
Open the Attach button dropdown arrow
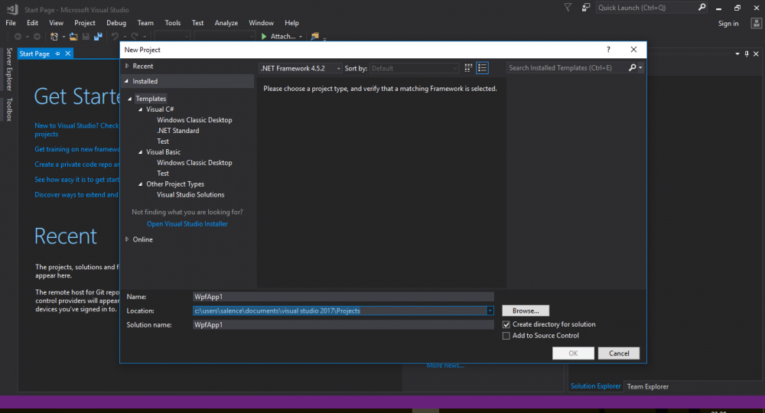(301, 37)
